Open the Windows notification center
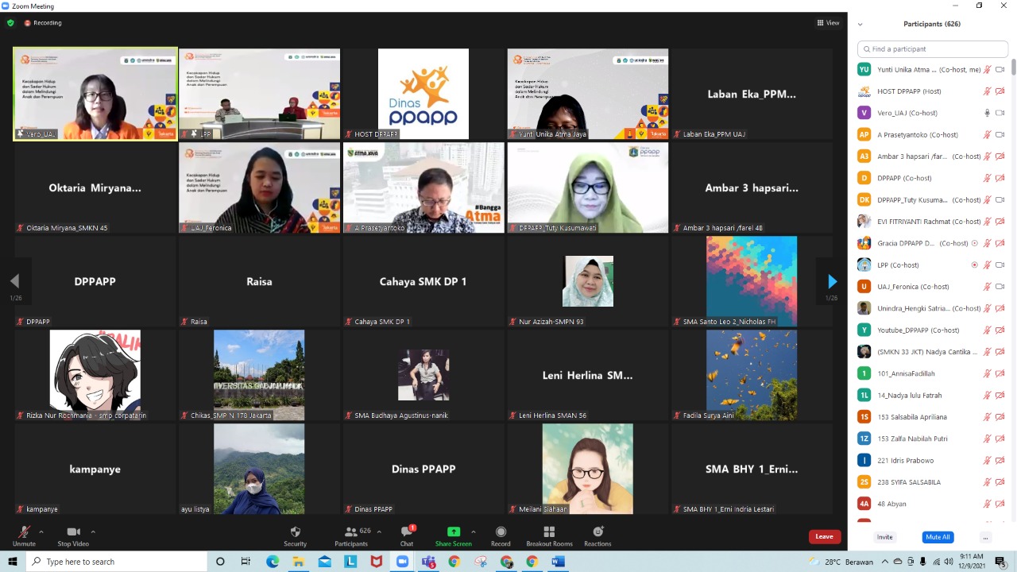1017x572 pixels. pos(1000,562)
